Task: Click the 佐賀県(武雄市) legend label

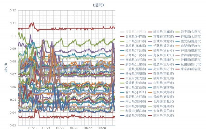Action: [164, 92]
